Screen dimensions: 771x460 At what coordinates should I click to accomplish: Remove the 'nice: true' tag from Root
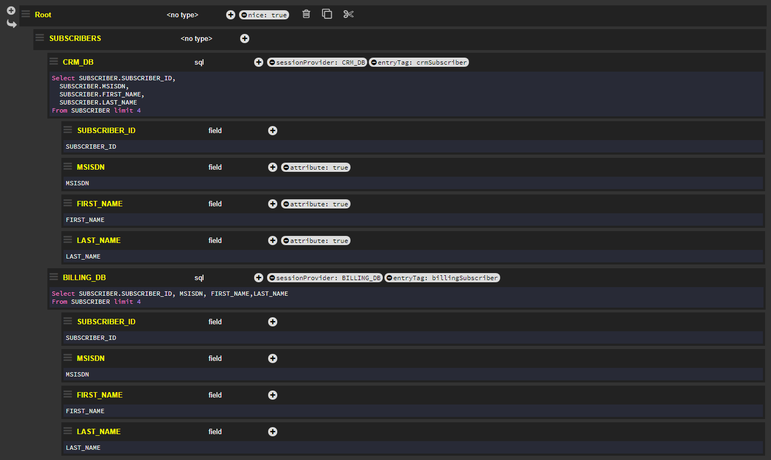point(244,15)
